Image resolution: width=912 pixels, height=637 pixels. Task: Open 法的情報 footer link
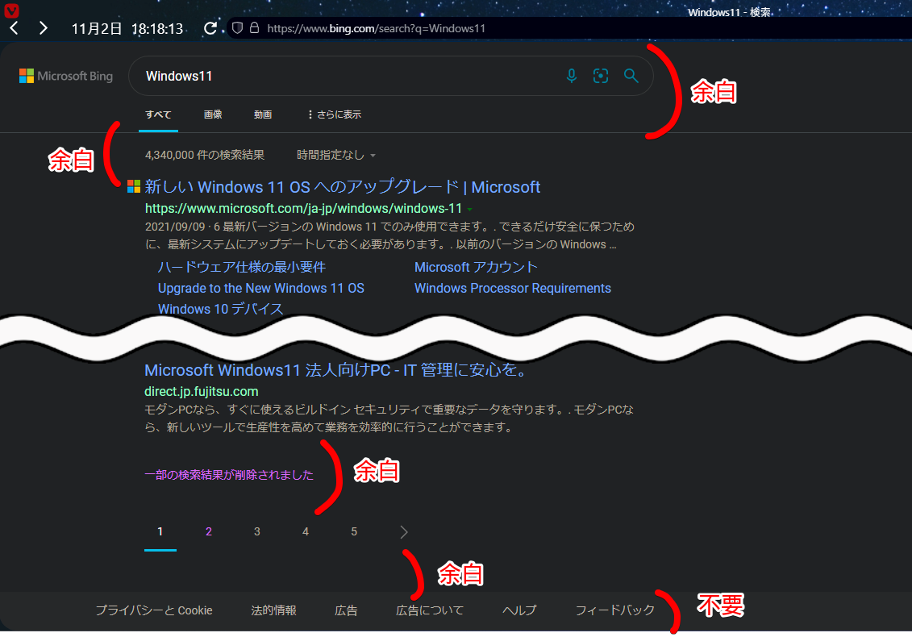[274, 610]
